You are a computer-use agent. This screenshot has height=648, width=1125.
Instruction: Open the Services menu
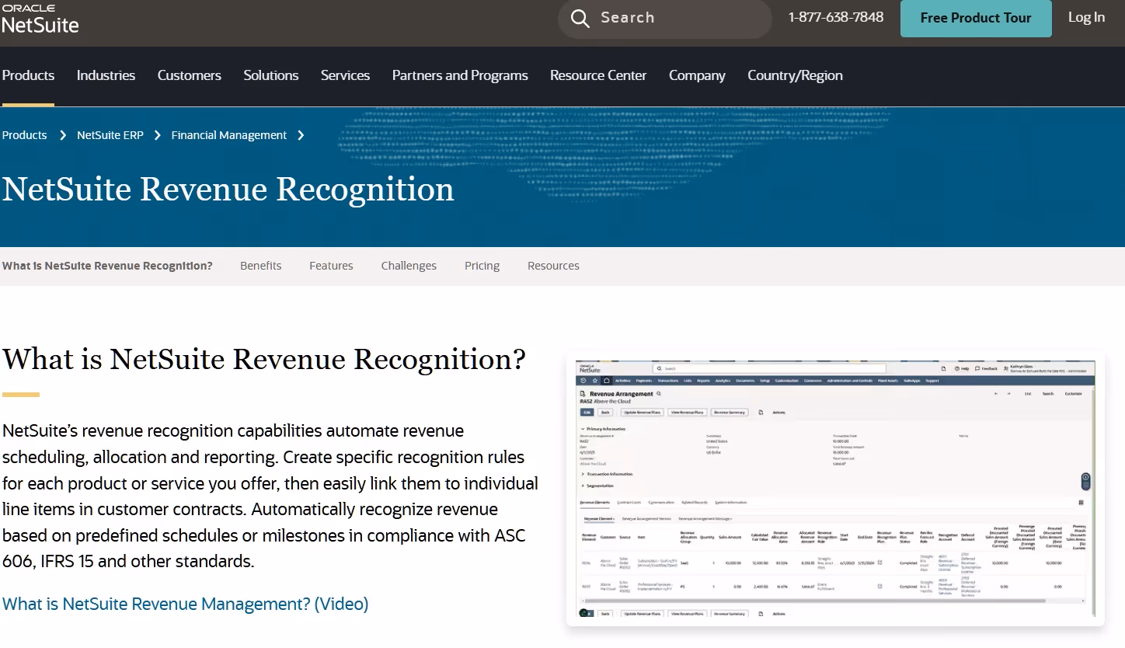coord(345,75)
